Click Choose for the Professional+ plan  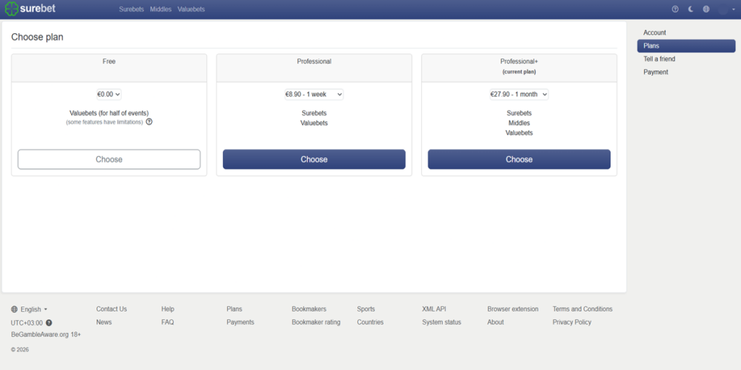(519, 160)
